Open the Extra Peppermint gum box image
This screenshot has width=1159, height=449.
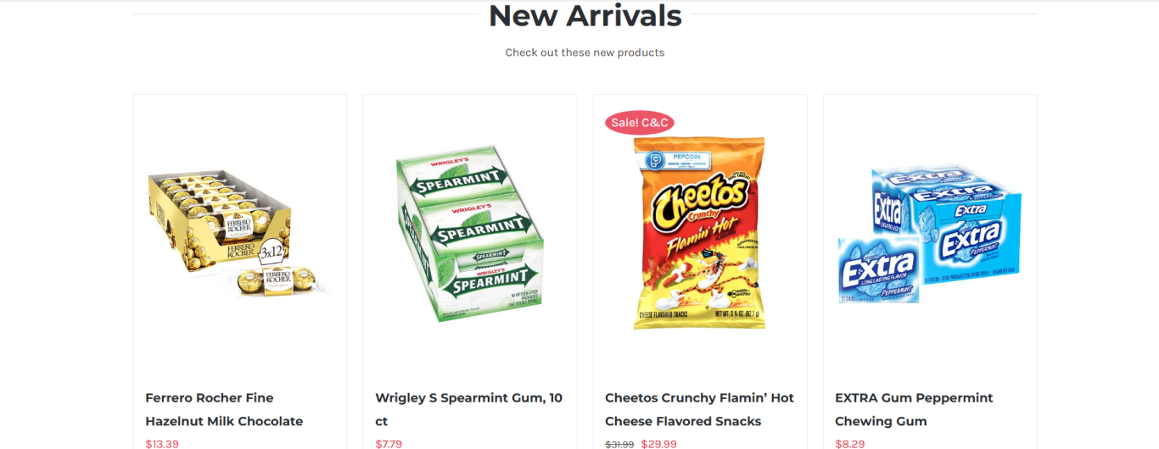(x=930, y=233)
